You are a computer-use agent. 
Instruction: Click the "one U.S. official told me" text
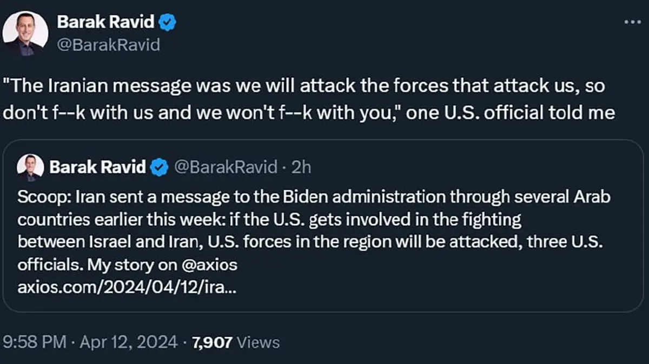coord(510,113)
